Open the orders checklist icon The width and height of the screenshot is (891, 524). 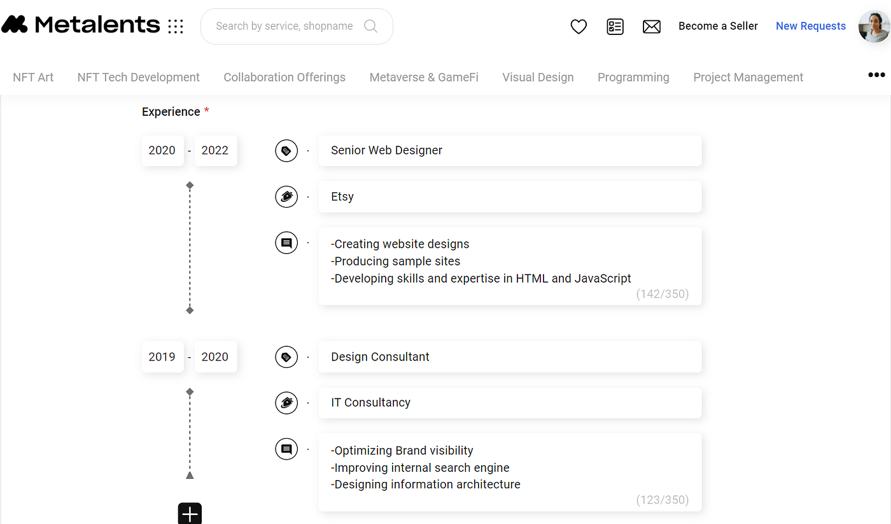pyautogui.click(x=615, y=27)
